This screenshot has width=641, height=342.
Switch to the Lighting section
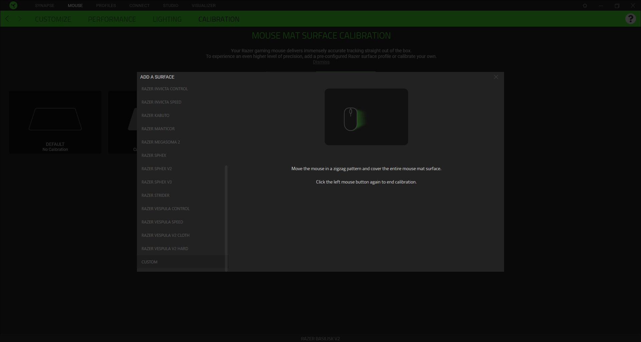click(x=167, y=19)
